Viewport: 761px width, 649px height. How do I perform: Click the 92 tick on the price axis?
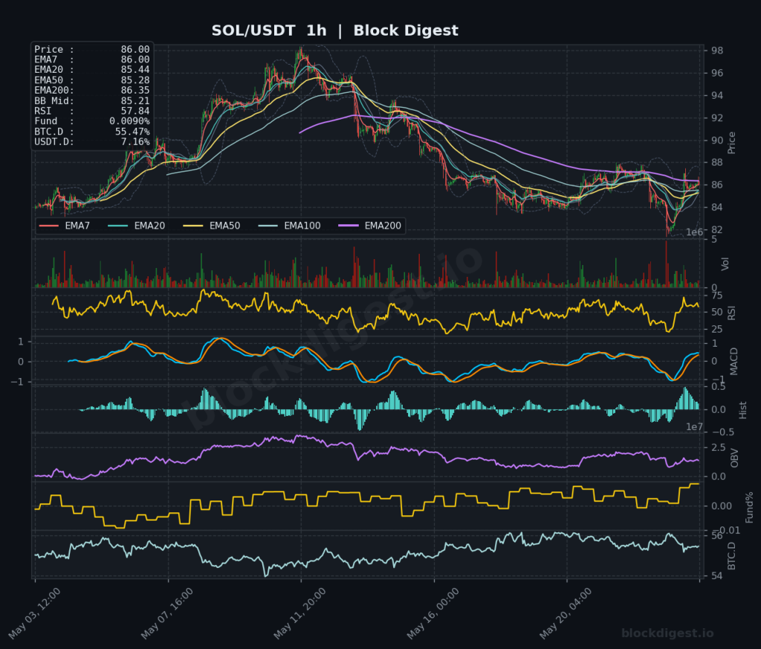[x=717, y=118]
